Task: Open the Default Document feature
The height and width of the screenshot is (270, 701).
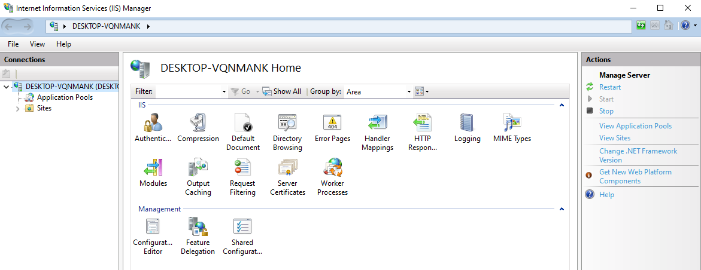Action: click(x=243, y=131)
